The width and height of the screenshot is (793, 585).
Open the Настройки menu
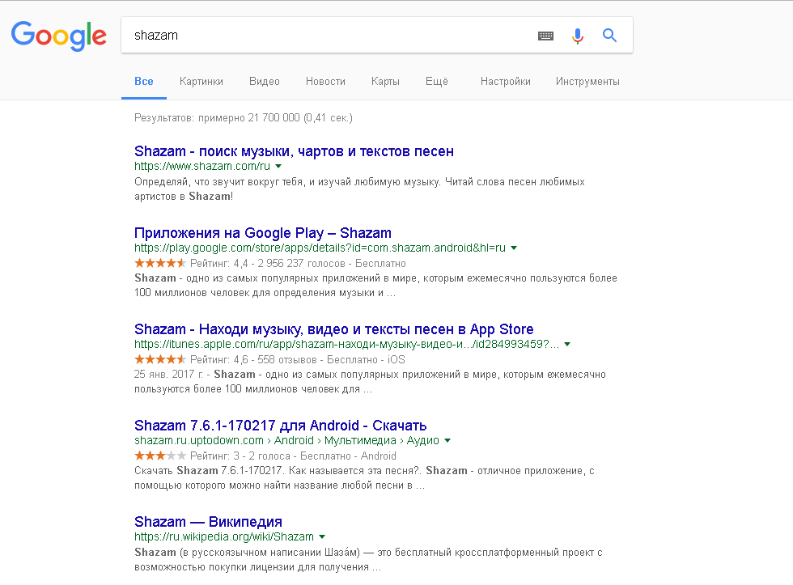pos(505,82)
